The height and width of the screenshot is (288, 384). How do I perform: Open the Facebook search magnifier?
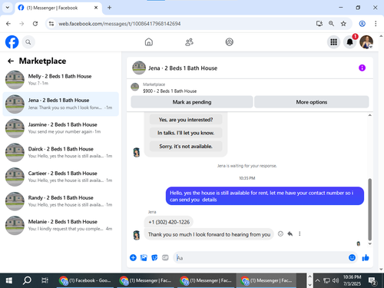[x=28, y=42]
